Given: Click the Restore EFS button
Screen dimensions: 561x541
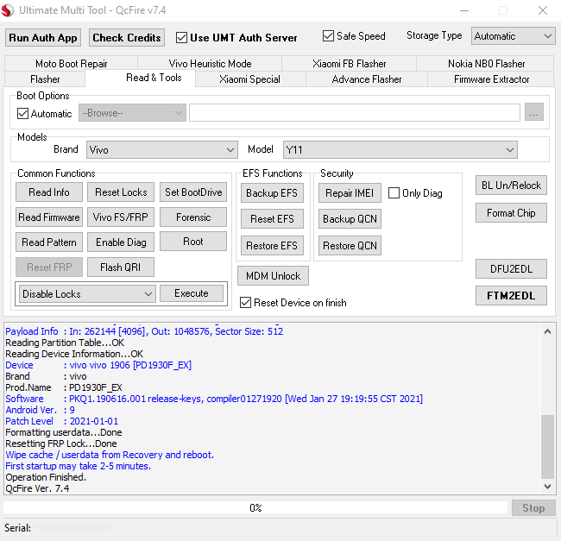Looking at the screenshot, I should point(272,246).
